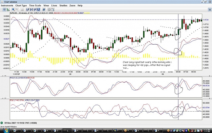
Task: Click the RSI(1) 7 indicator label
Action: click(17, 100)
